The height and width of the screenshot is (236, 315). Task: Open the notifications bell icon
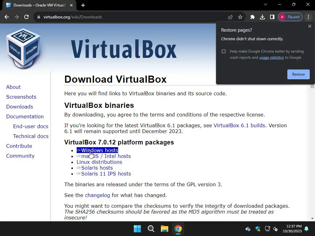click(307, 229)
